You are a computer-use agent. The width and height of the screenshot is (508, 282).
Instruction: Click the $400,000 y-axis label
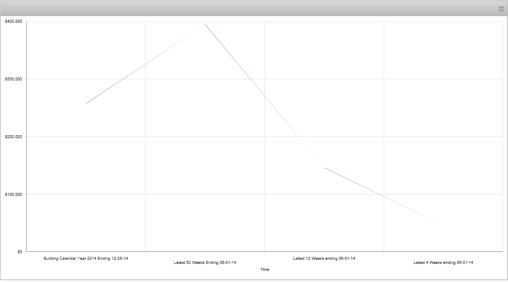click(14, 21)
